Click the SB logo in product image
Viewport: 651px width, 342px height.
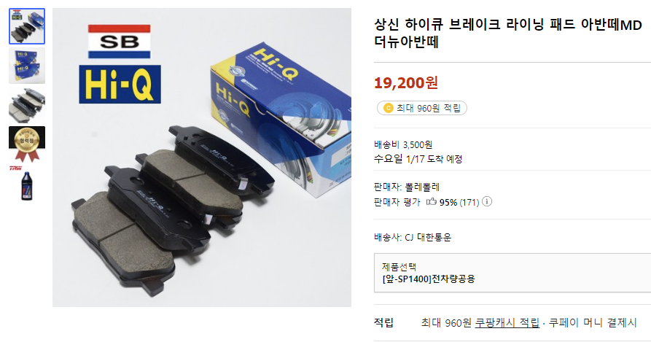pyautogui.click(x=119, y=42)
